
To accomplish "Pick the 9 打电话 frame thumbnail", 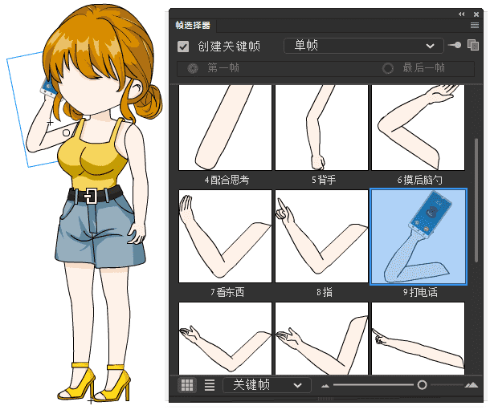I will coord(419,237).
